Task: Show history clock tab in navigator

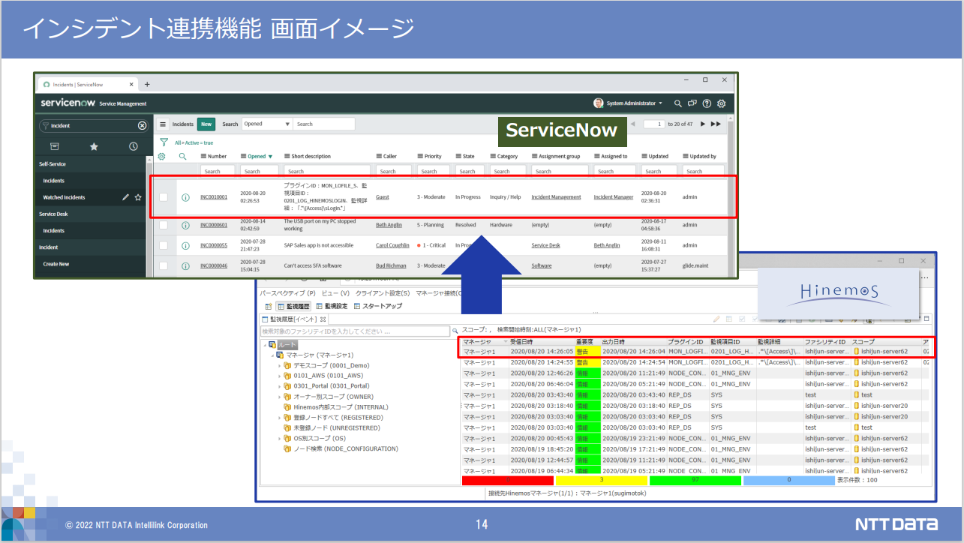Action: pyautogui.click(x=133, y=146)
